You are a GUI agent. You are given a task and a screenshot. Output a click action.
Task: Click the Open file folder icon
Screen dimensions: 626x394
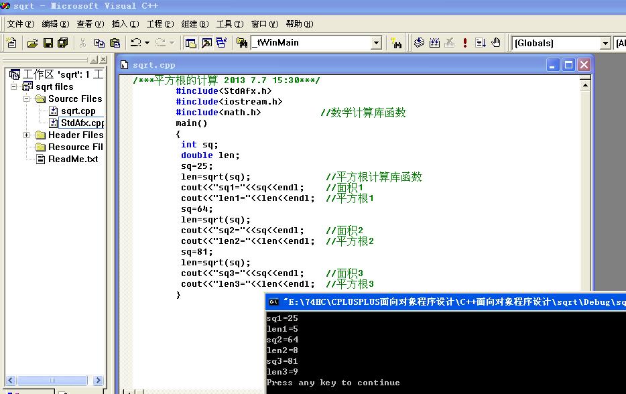(x=32, y=43)
